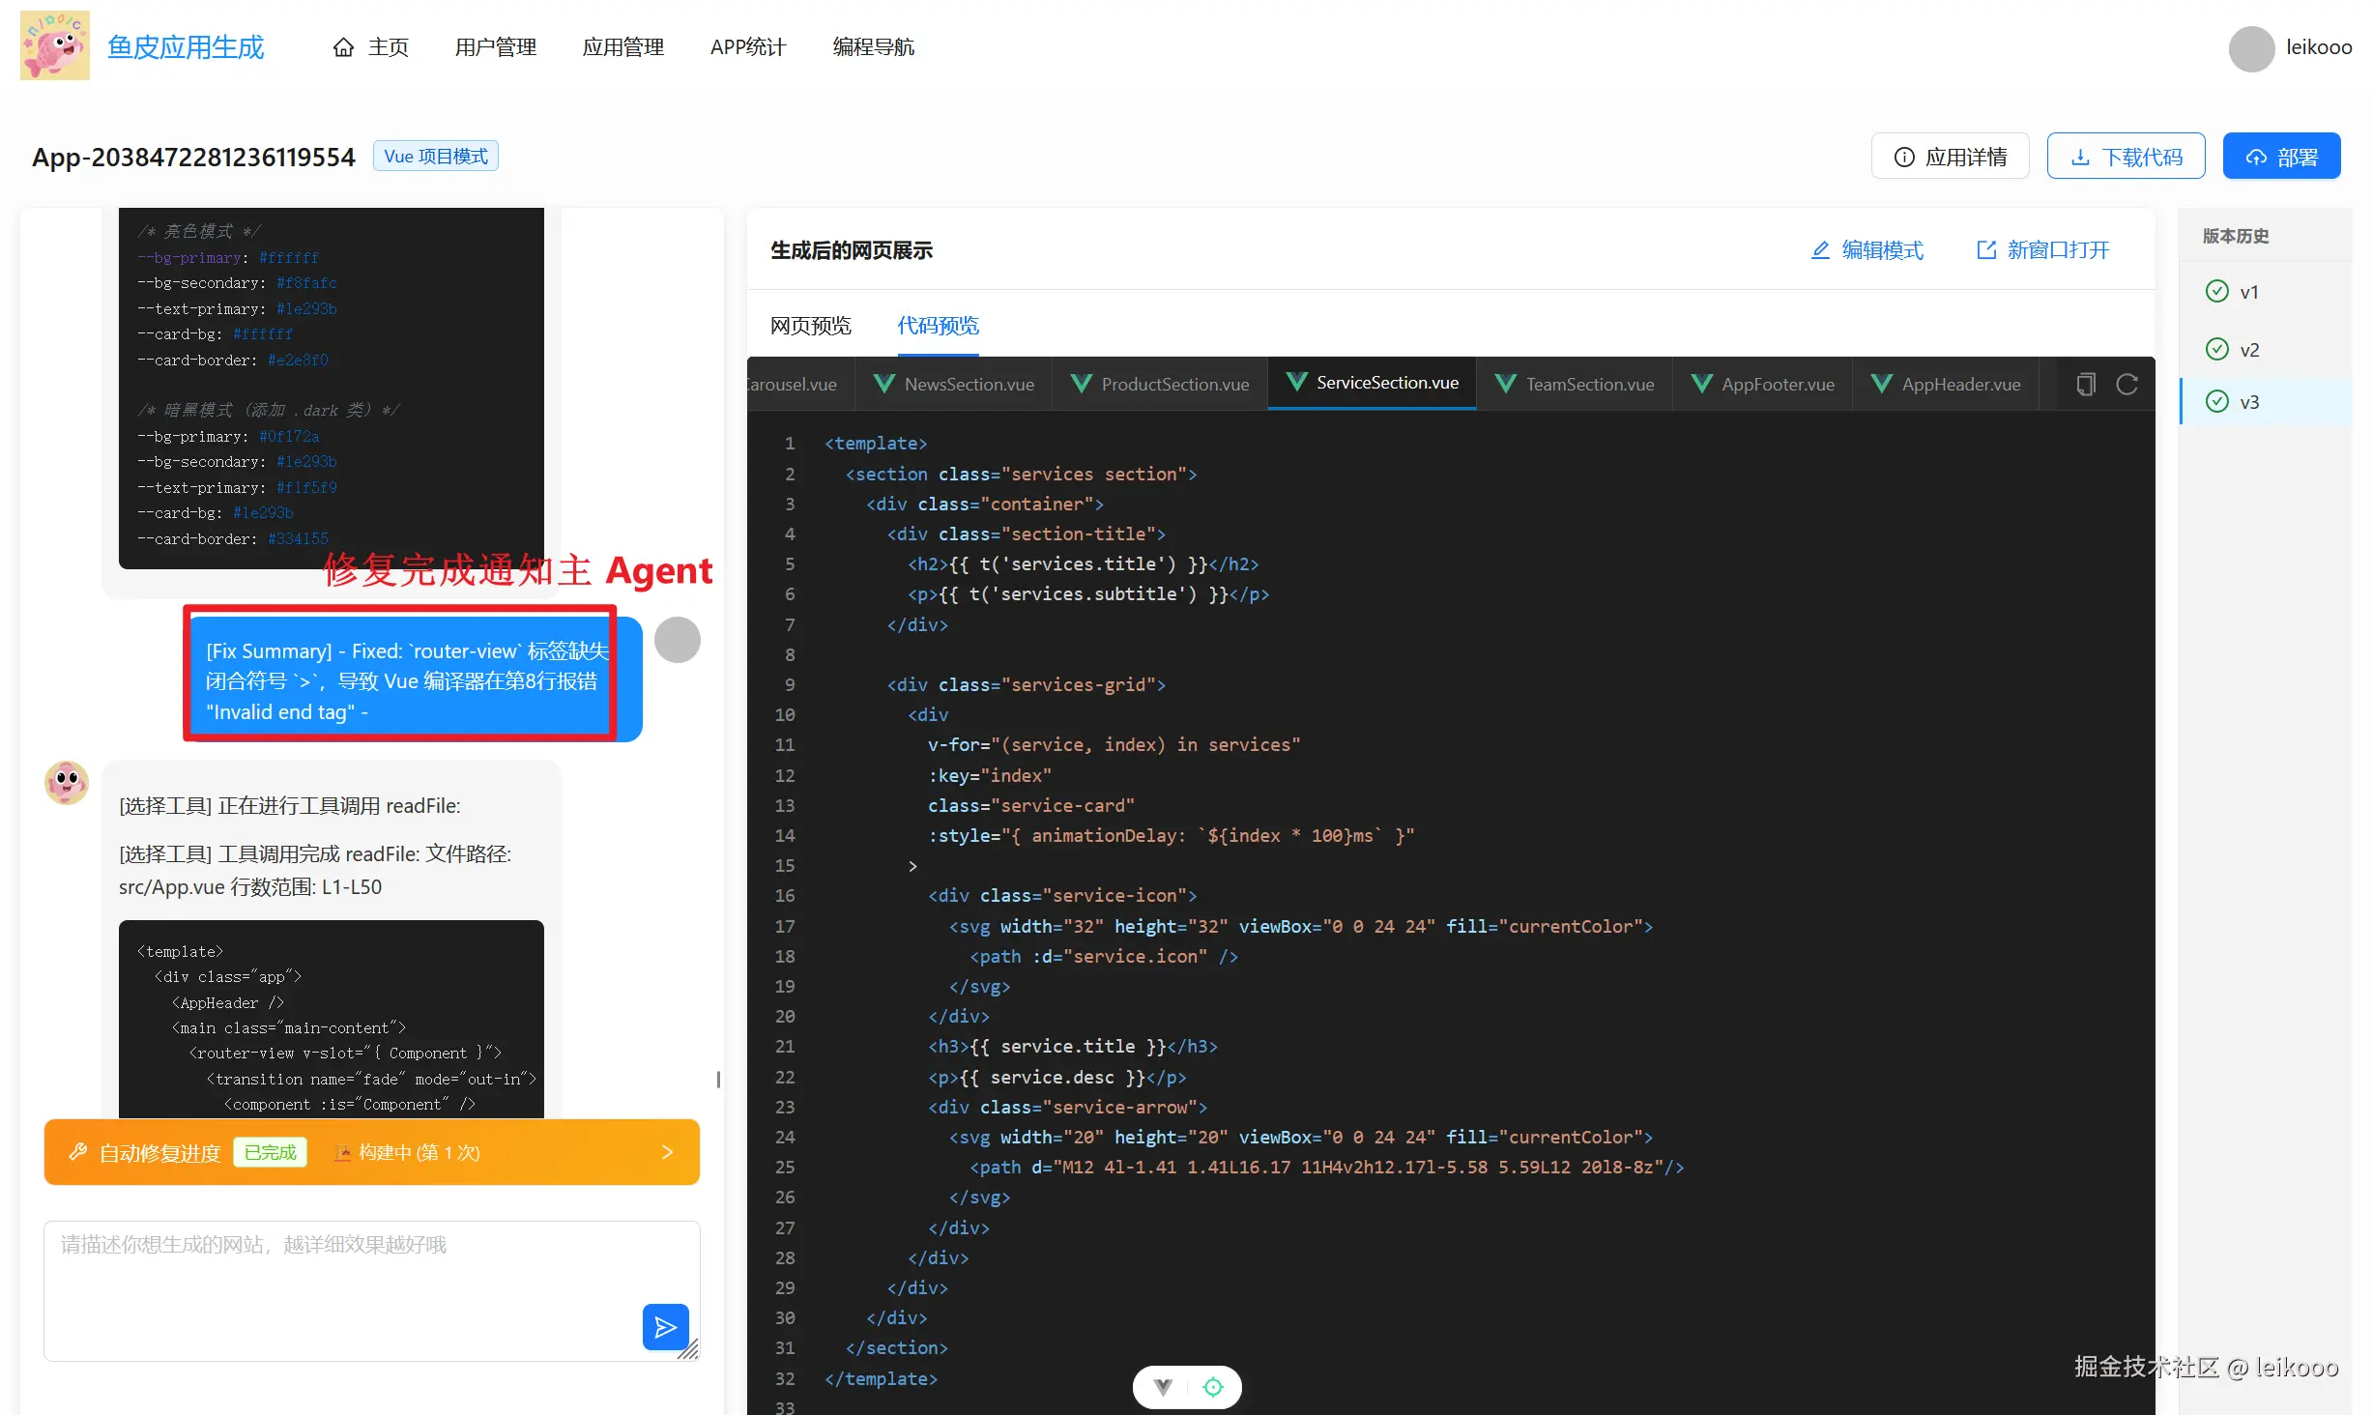
Task: Select version v1 in history
Action: click(2248, 292)
